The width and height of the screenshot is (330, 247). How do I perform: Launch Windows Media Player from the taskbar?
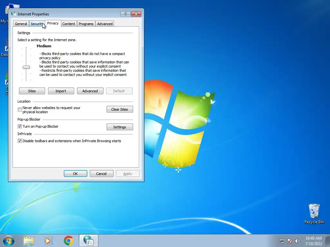point(48,241)
